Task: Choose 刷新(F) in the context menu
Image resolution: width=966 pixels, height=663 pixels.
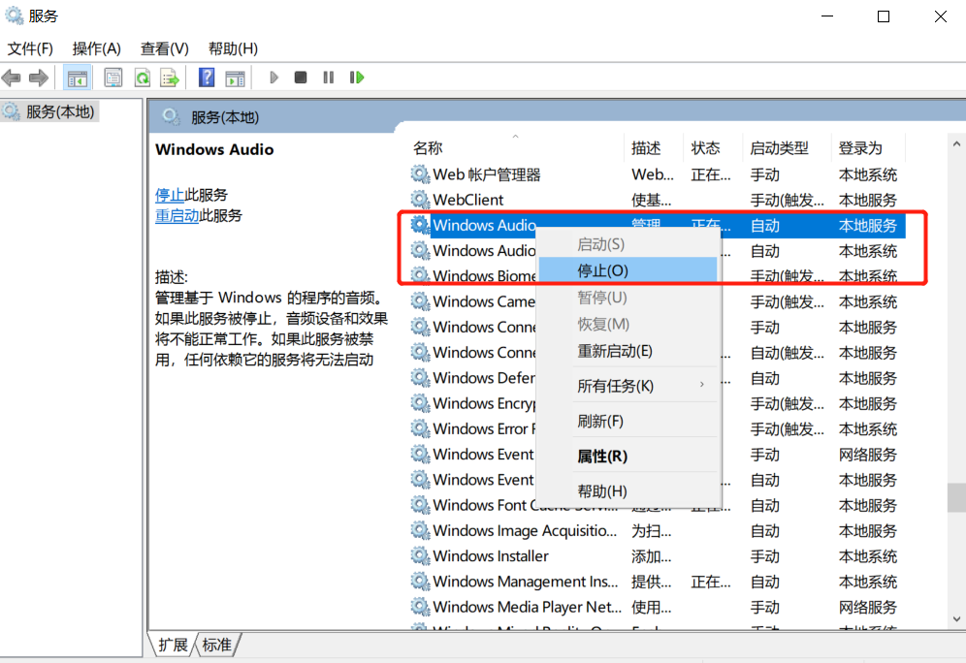Action: 628,421
